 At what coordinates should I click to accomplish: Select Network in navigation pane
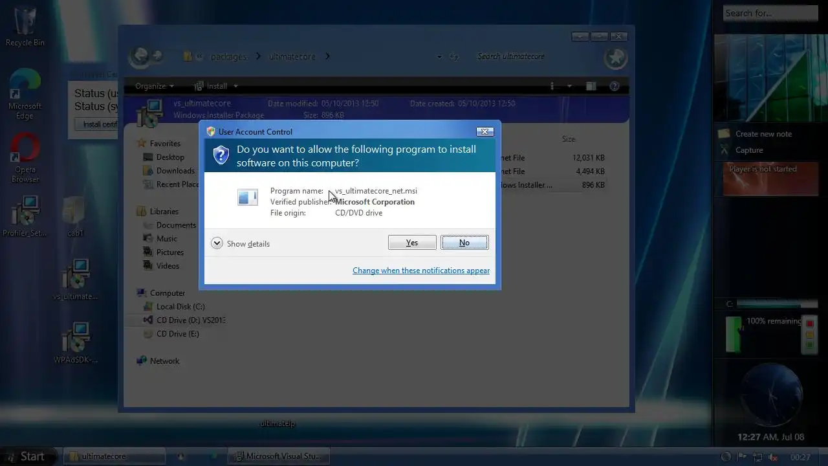tap(164, 361)
